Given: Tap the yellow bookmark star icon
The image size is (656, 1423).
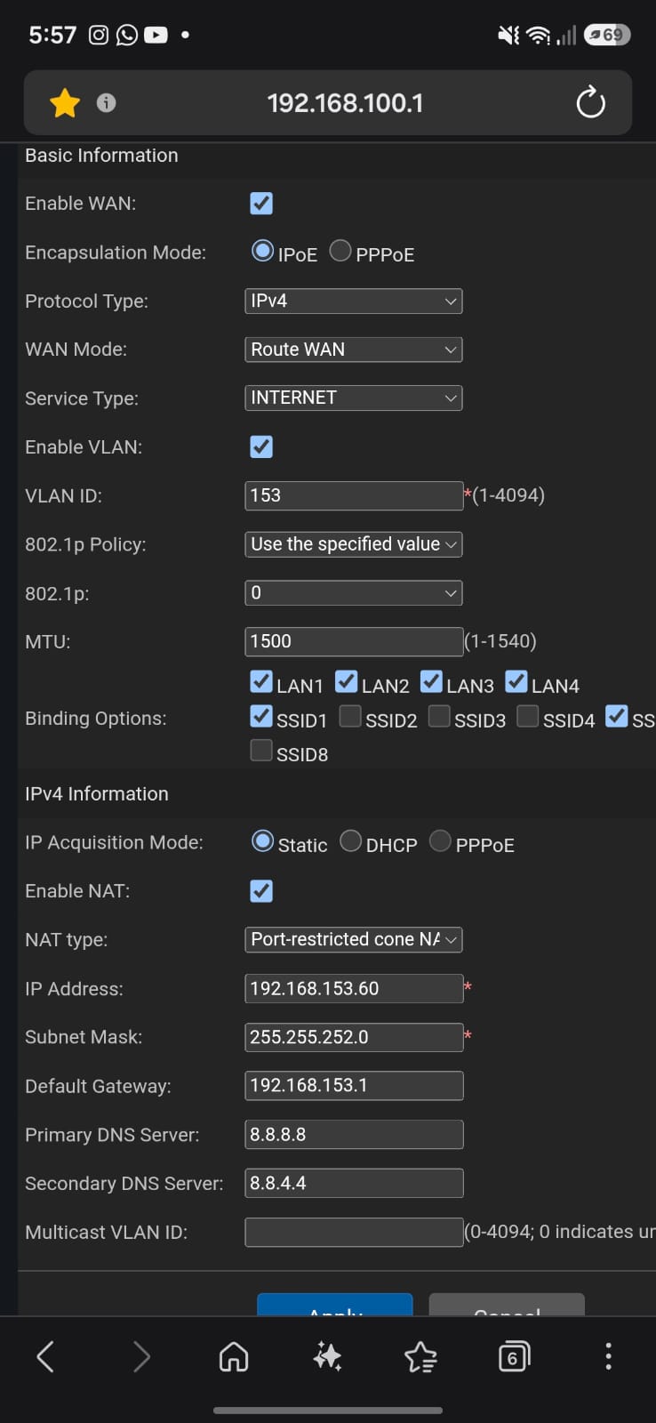Looking at the screenshot, I should pyautogui.click(x=65, y=103).
